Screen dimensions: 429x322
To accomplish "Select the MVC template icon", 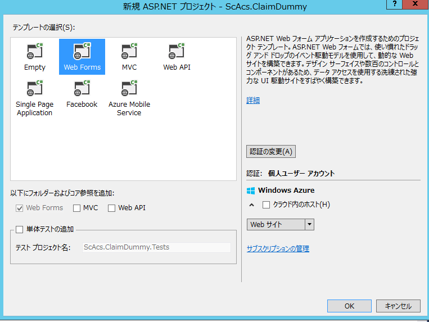I will (x=129, y=52).
